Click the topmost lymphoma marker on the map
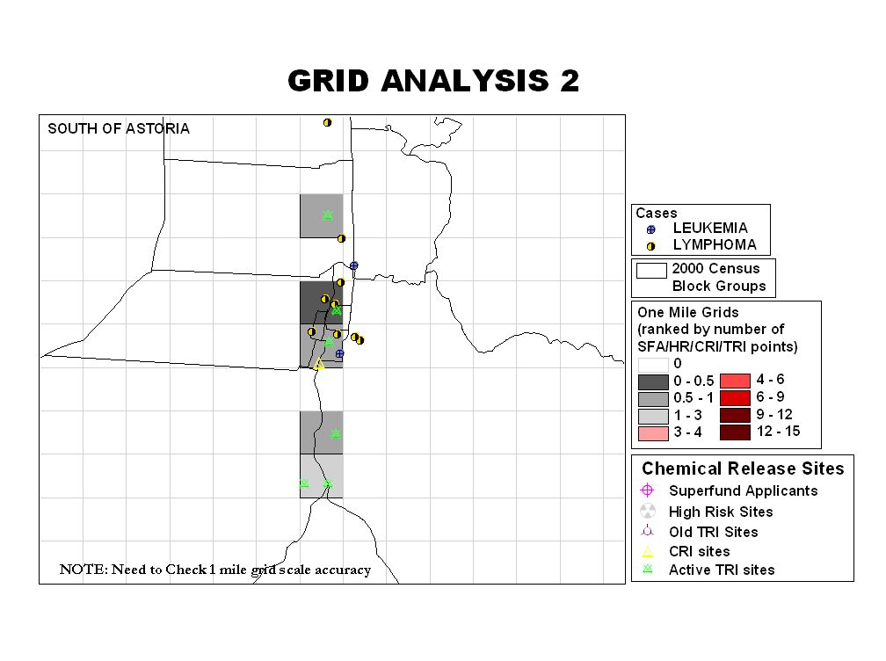This screenshot has width=886, height=661. pos(327,122)
